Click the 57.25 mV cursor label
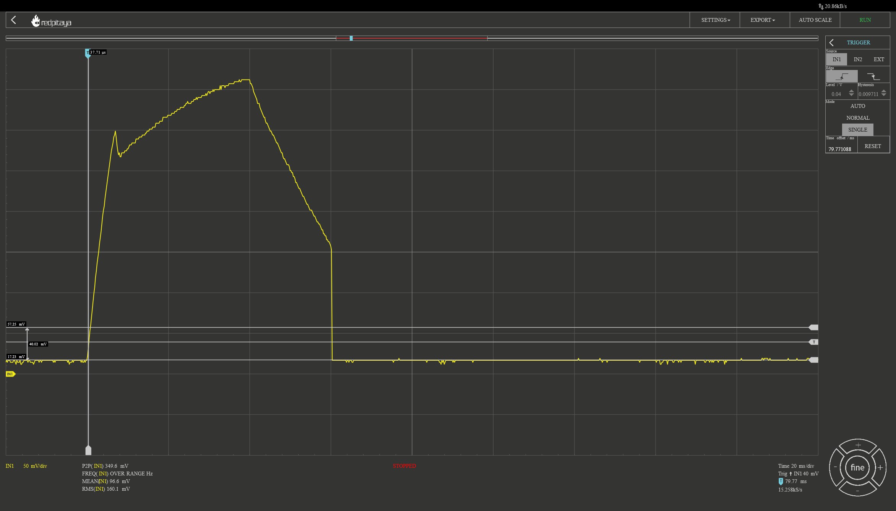 [x=16, y=324]
